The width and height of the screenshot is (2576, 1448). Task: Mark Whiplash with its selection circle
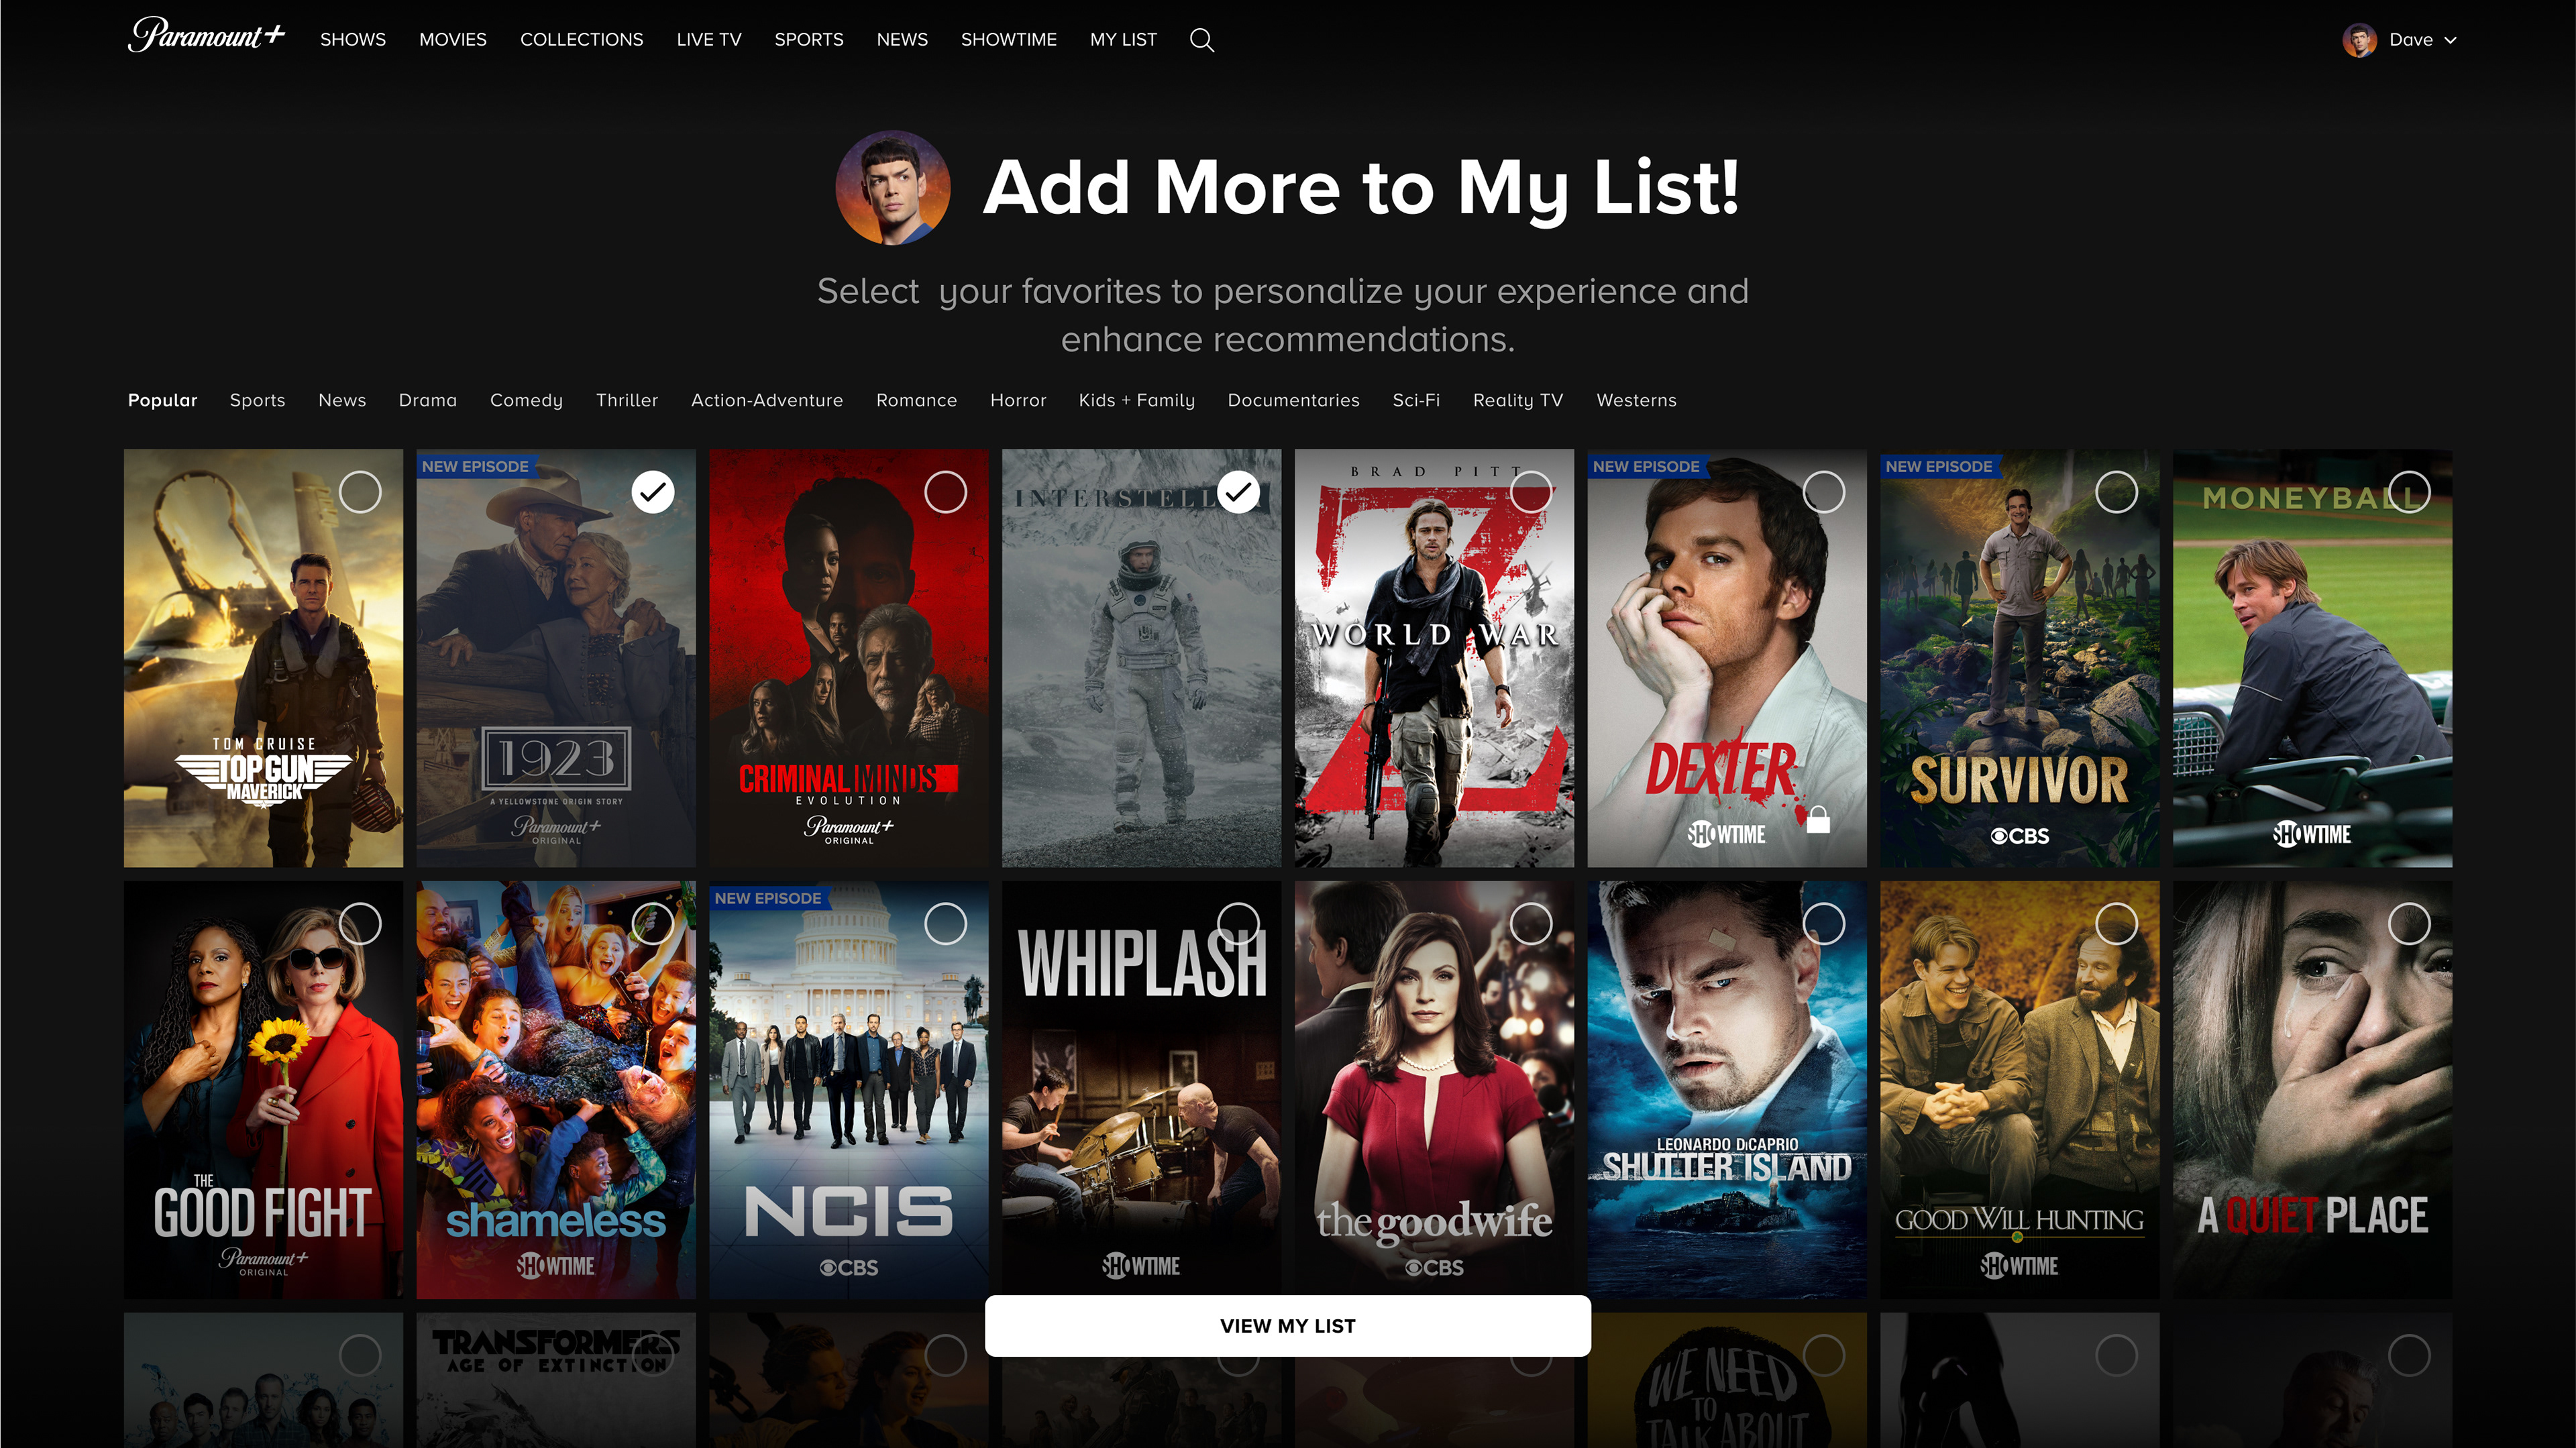(x=1238, y=923)
